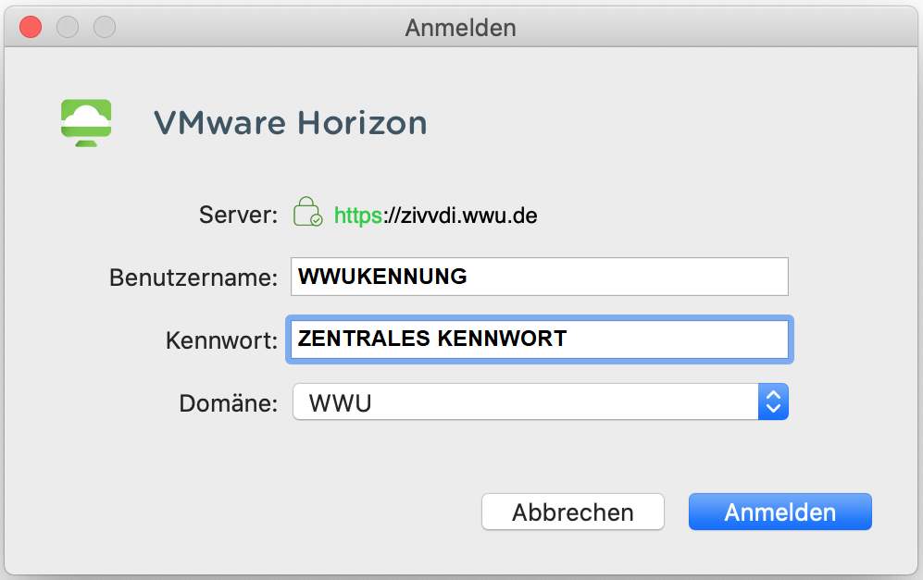Click the VMware Horizon heading text
The height and width of the screenshot is (580, 923).
[x=290, y=123]
